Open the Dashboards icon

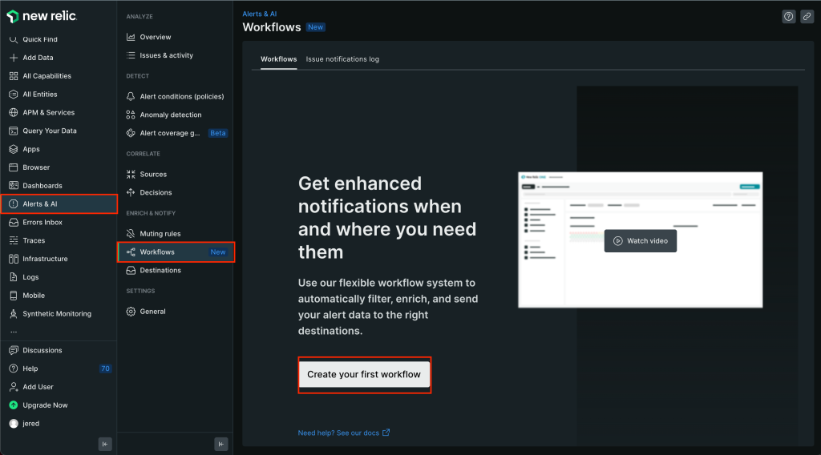coord(14,186)
